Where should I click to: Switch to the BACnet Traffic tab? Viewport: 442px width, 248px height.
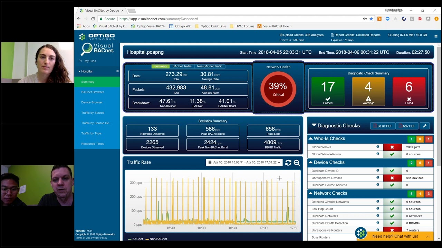pyautogui.click(x=182, y=66)
